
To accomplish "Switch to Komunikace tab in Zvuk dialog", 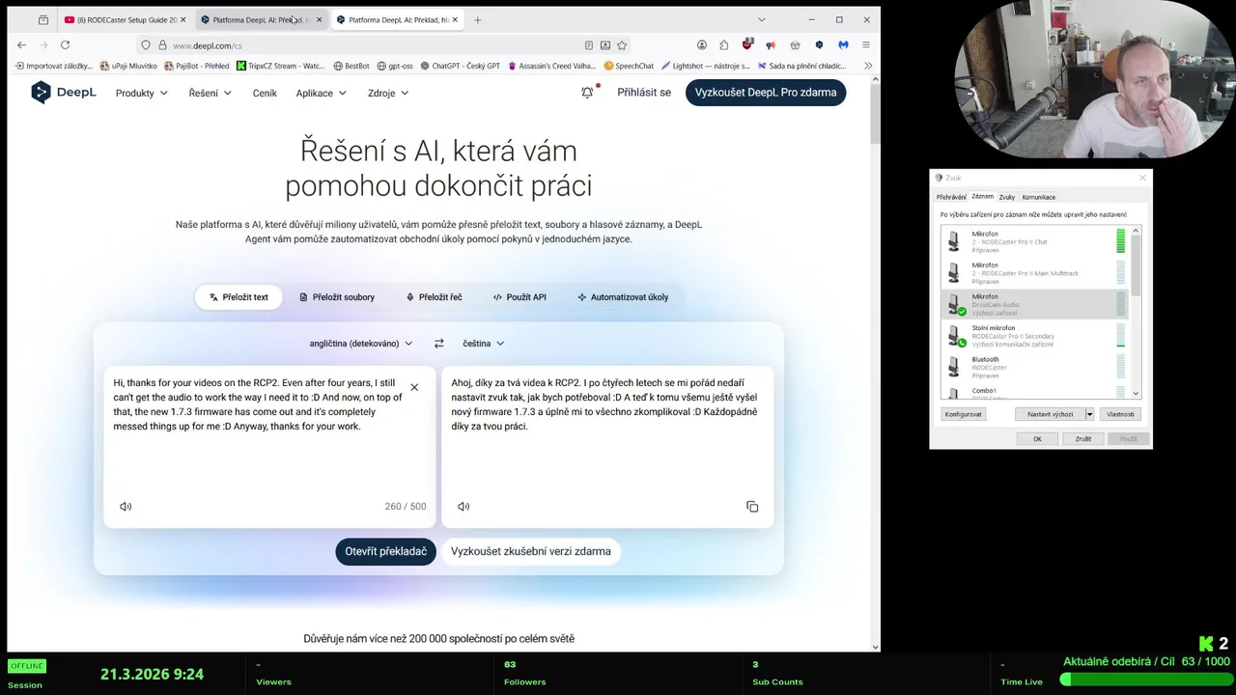I will coord(1039,197).
